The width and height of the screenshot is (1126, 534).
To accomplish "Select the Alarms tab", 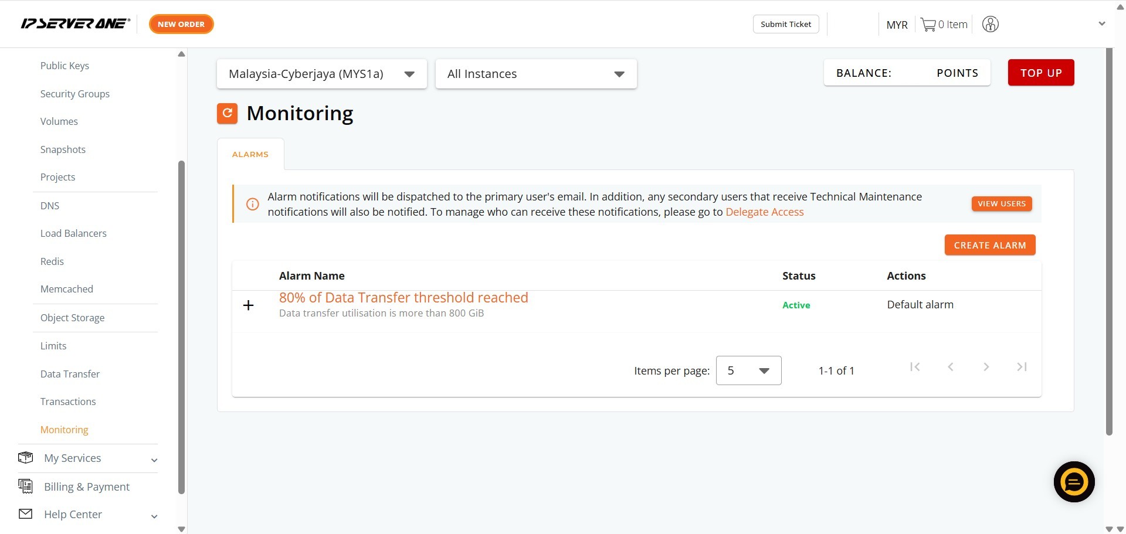I will pos(250,154).
